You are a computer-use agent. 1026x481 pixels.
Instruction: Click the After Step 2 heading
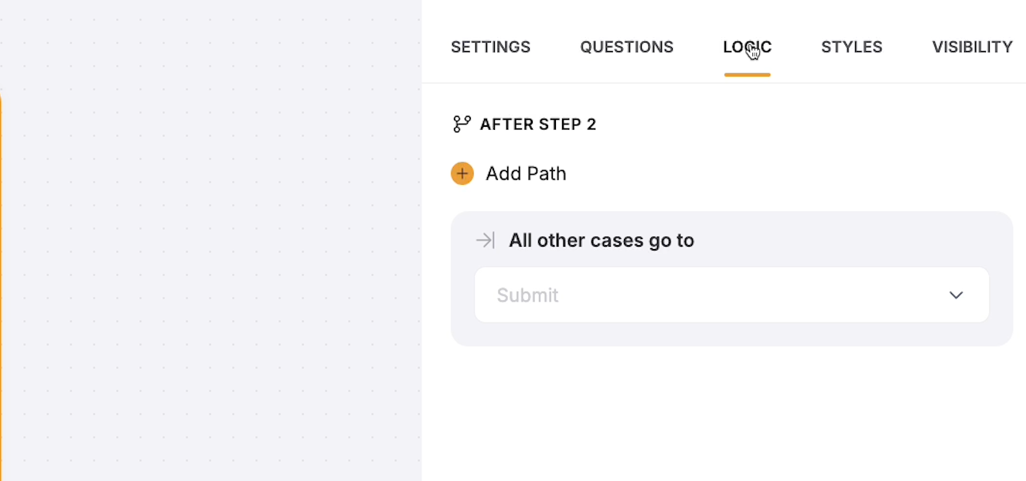(x=538, y=124)
